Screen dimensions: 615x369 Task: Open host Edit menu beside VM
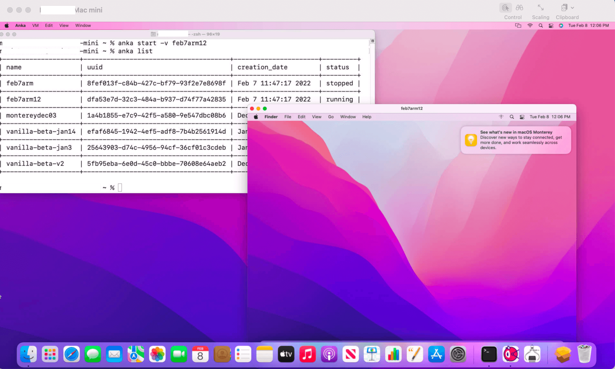(x=49, y=26)
